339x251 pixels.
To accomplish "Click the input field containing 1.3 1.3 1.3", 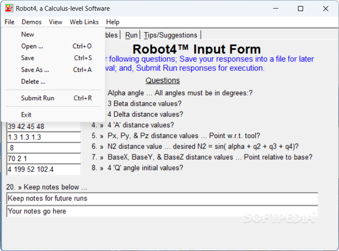I will coord(44,137).
